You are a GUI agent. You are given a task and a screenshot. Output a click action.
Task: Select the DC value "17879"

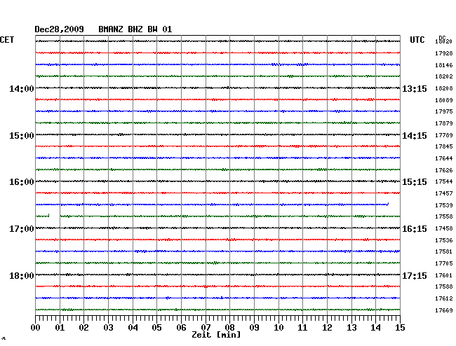tap(444, 123)
